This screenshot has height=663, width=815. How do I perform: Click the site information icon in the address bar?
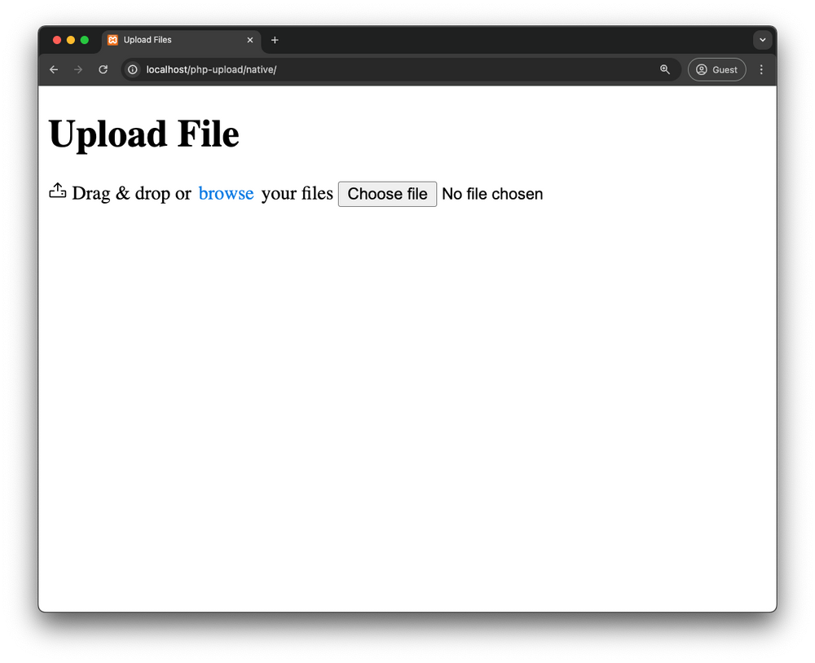[x=132, y=69]
